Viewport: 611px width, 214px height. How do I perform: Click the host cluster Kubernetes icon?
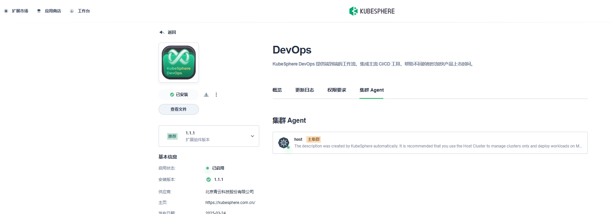pyautogui.click(x=284, y=143)
